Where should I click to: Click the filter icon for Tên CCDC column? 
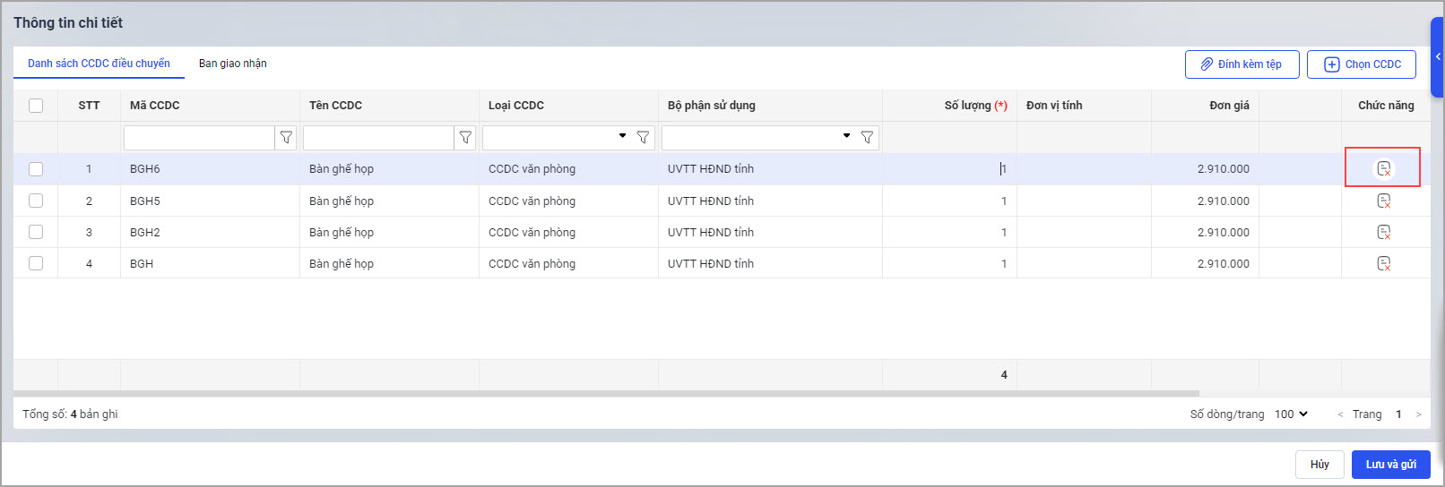[x=465, y=138]
